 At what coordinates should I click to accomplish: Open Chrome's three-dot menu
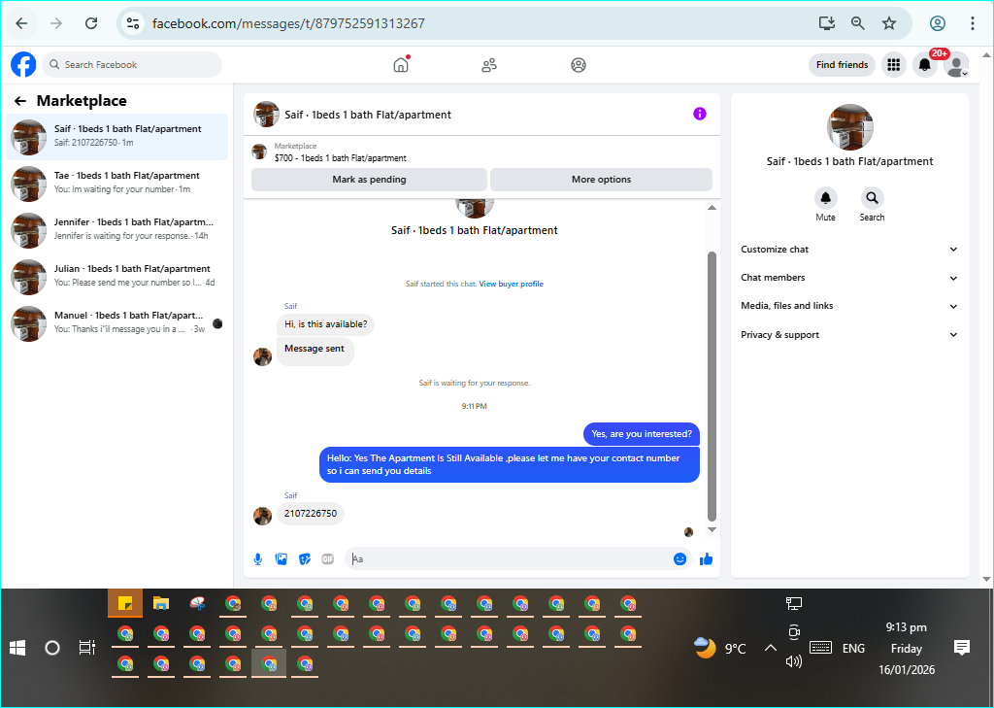(x=972, y=23)
